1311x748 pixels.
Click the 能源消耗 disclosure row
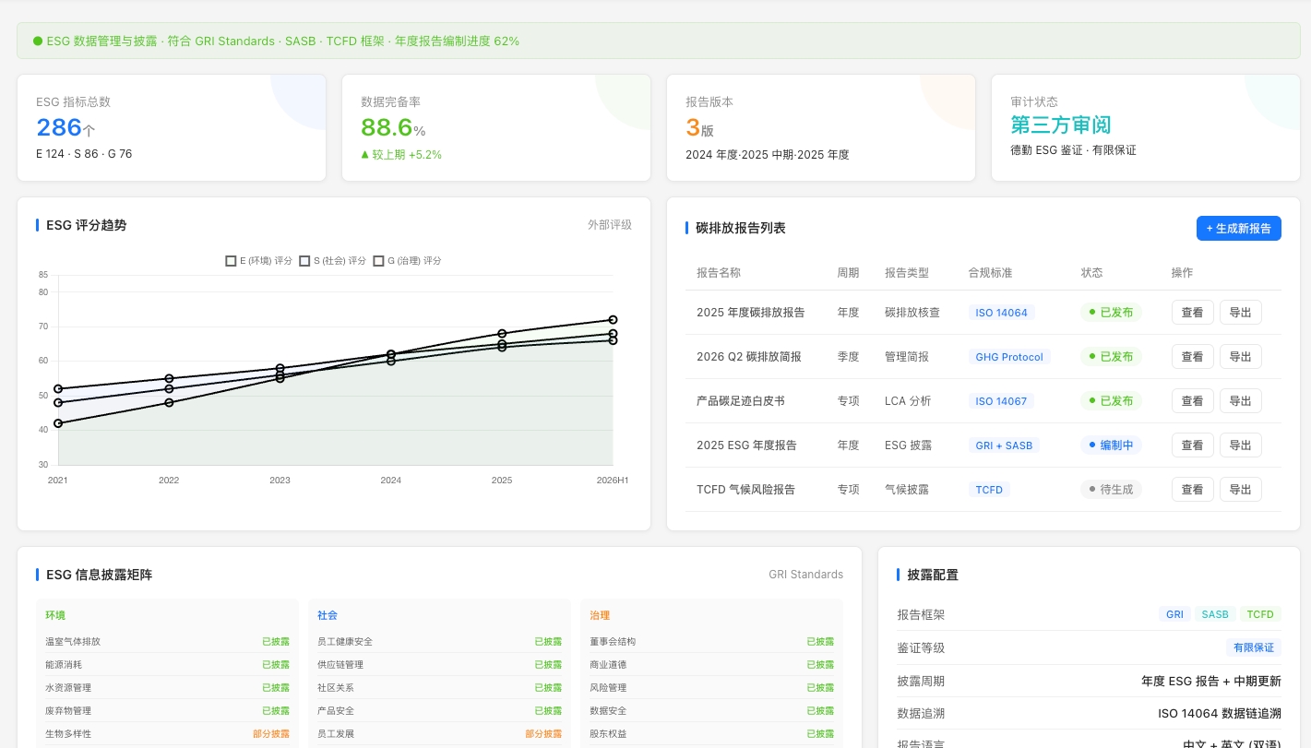coord(167,664)
